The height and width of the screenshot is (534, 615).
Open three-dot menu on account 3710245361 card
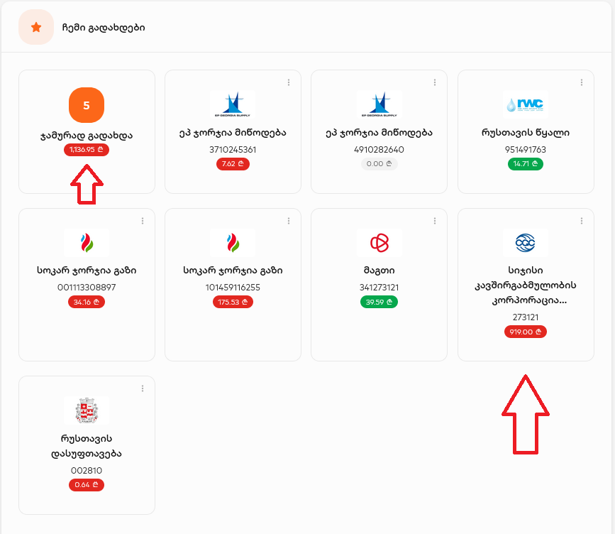(x=289, y=82)
